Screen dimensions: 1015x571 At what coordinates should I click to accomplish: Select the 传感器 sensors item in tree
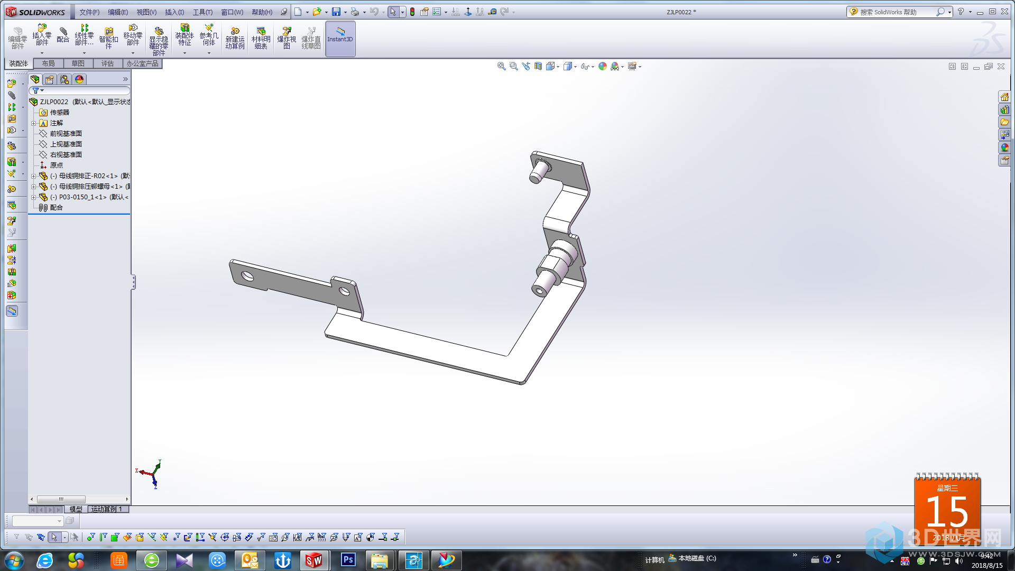(x=59, y=113)
